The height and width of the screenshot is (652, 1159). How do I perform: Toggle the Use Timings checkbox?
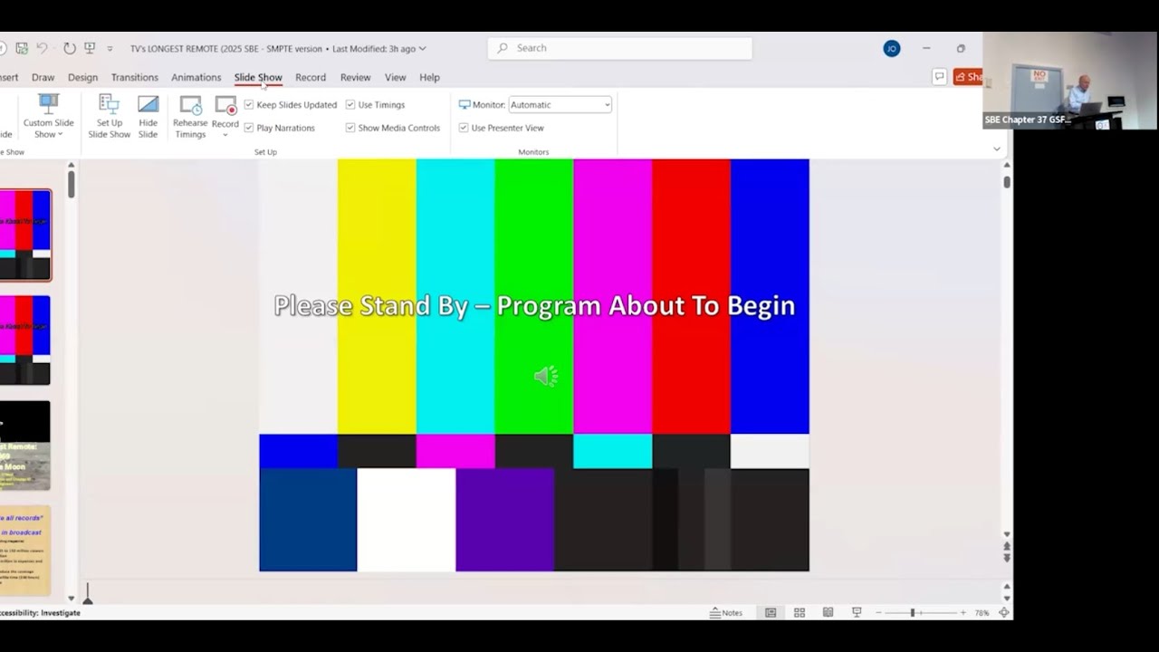pyautogui.click(x=350, y=105)
